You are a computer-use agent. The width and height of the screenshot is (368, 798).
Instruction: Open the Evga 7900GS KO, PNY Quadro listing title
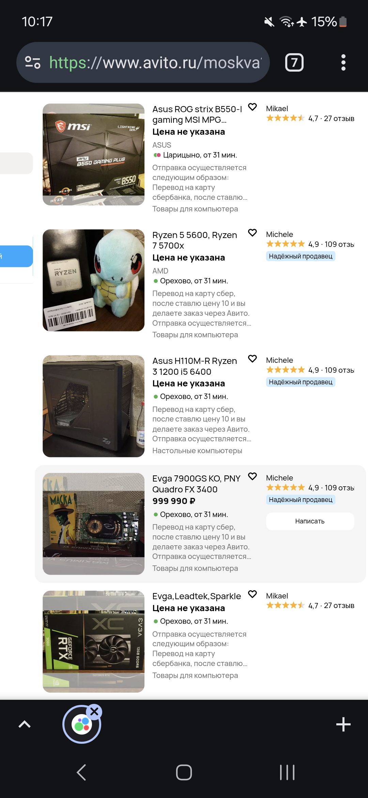[x=197, y=484]
